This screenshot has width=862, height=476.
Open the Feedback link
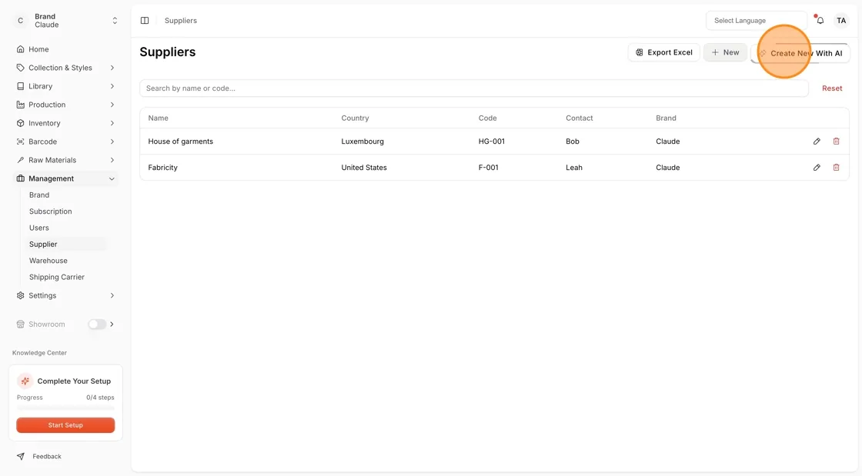coord(47,456)
